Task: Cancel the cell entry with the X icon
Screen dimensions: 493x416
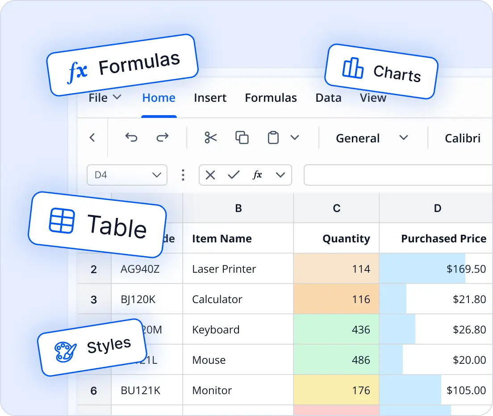Action: 210,175
